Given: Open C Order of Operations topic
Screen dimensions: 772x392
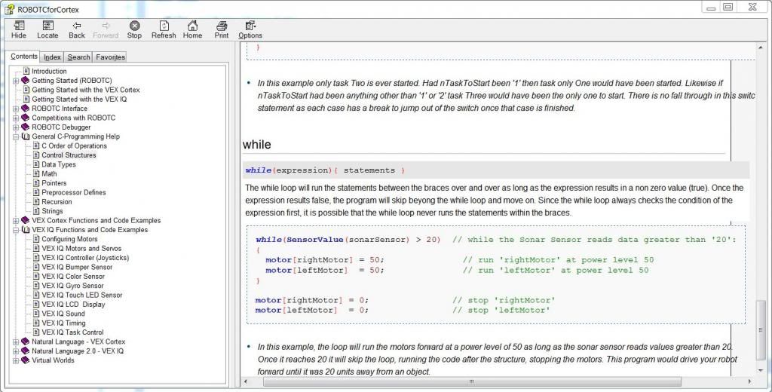Looking at the screenshot, I should coord(75,145).
